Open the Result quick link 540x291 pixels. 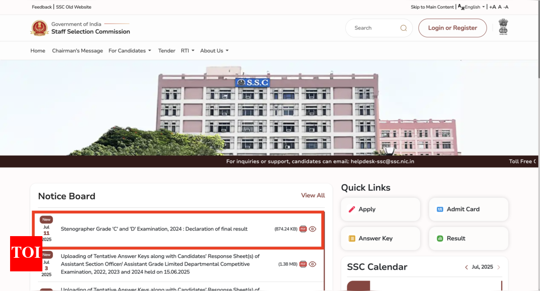pyautogui.click(x=469, y=239)
